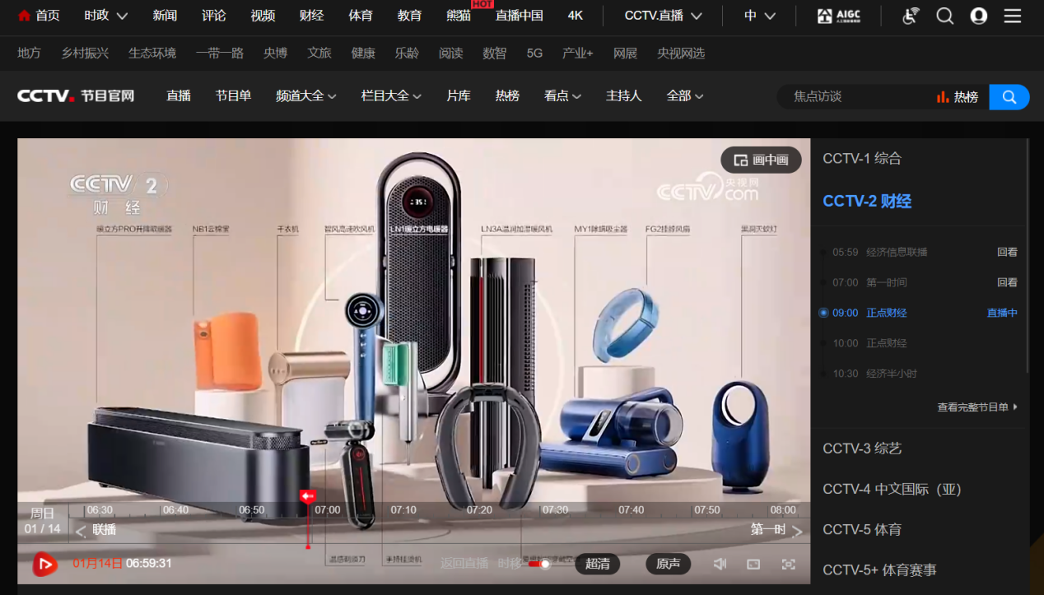
Task: Expand 查看完整节目单 full schedule
Action: [x=977, y=407]
